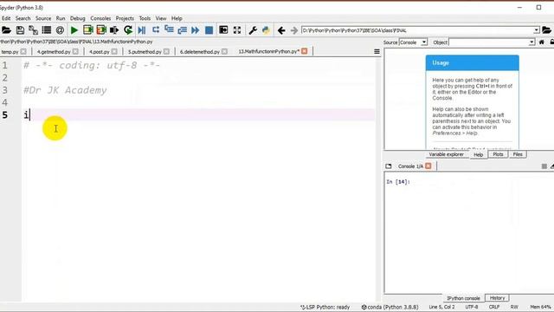Open the Search menu

click(x=23, y=18)
